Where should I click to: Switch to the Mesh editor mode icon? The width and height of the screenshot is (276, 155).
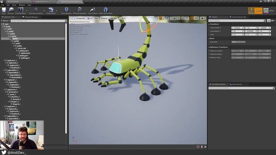tap(266, 10)
